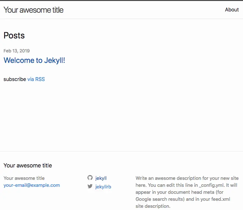Click the words site description ending the footer

pos(153,206)
